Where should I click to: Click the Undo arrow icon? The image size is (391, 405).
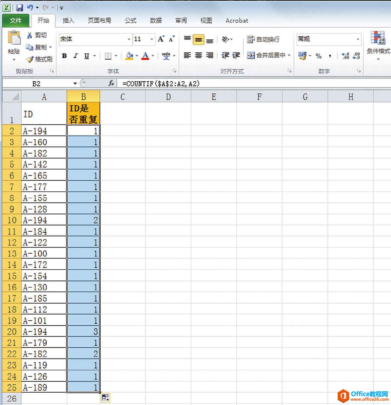pos(30,7)
